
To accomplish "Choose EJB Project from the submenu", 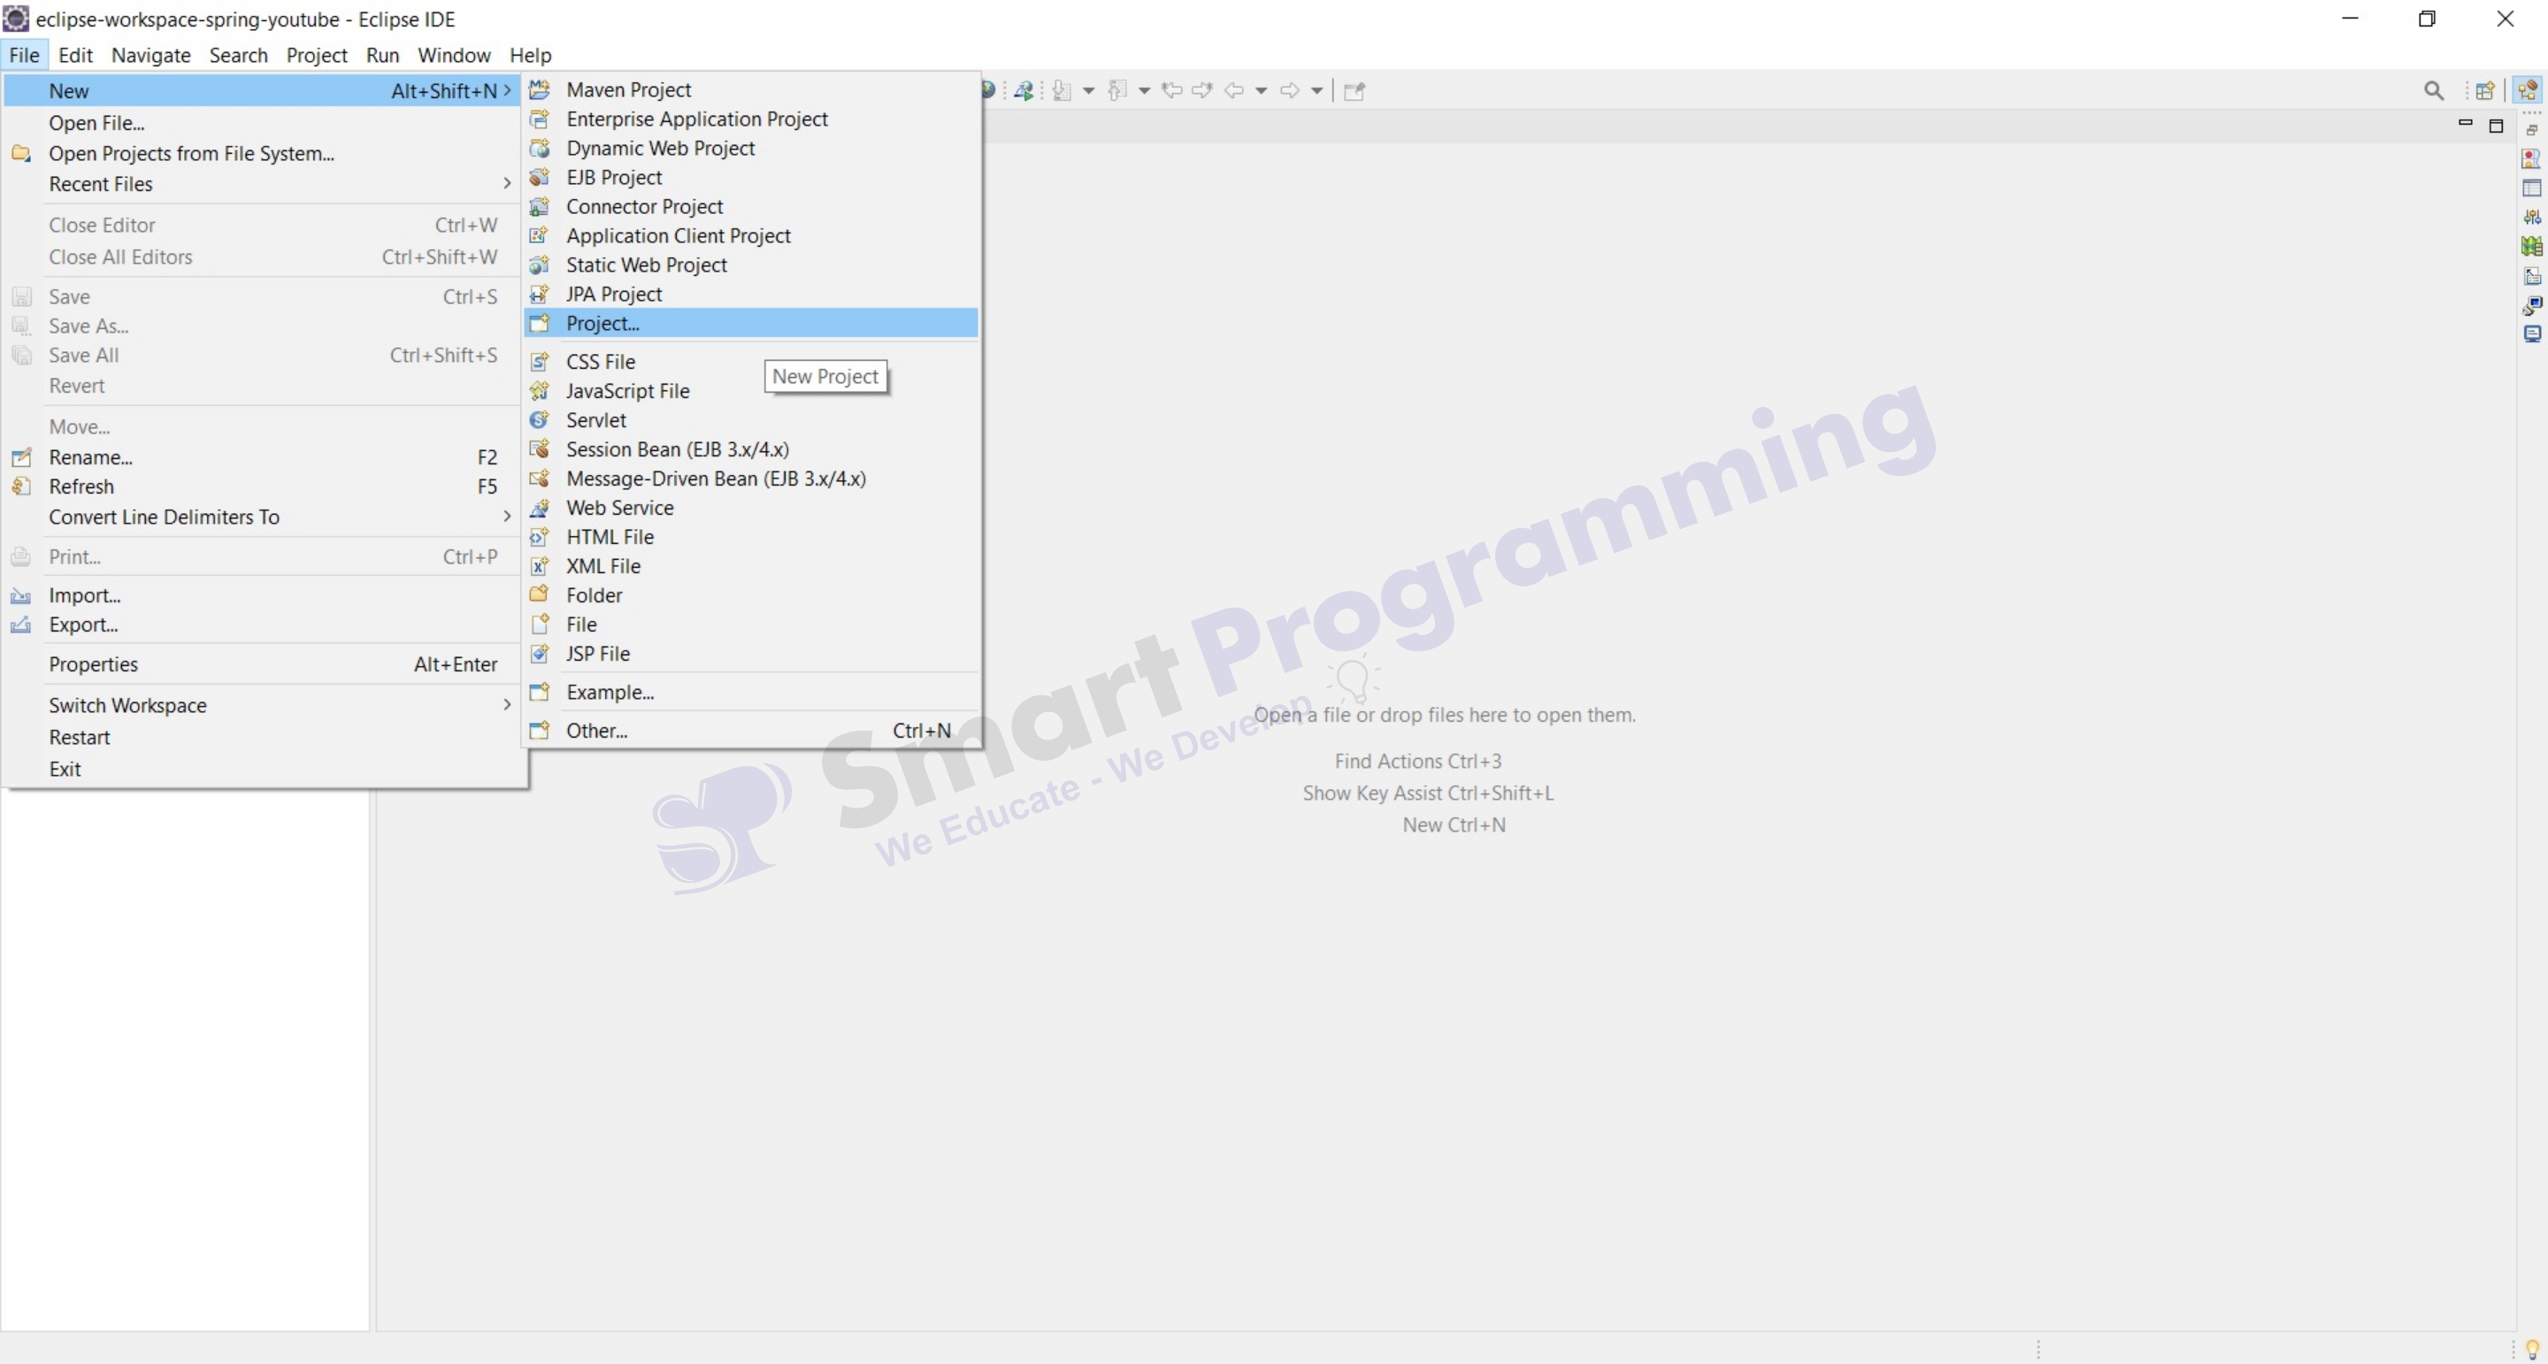I will point(752,177).
